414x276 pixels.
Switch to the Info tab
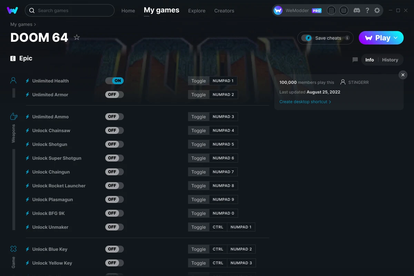click(x=369, y=60)
